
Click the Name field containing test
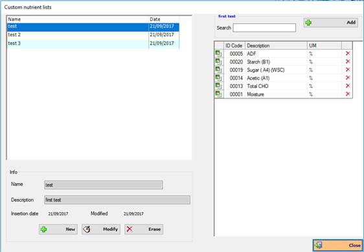103,185
